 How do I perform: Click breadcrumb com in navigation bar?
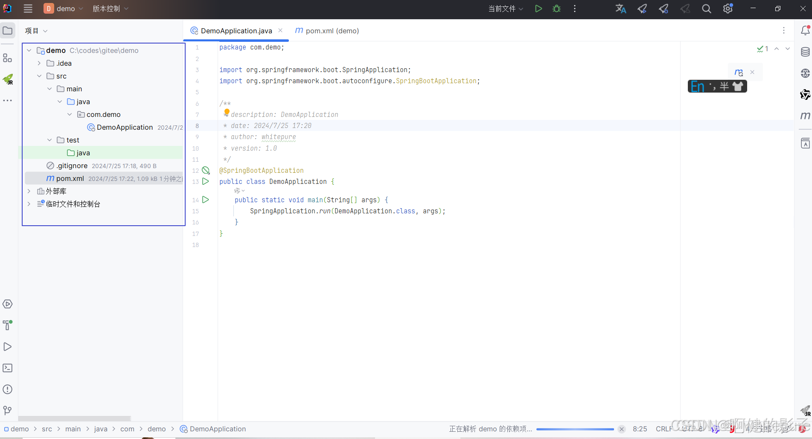click(x=127, y=429)
